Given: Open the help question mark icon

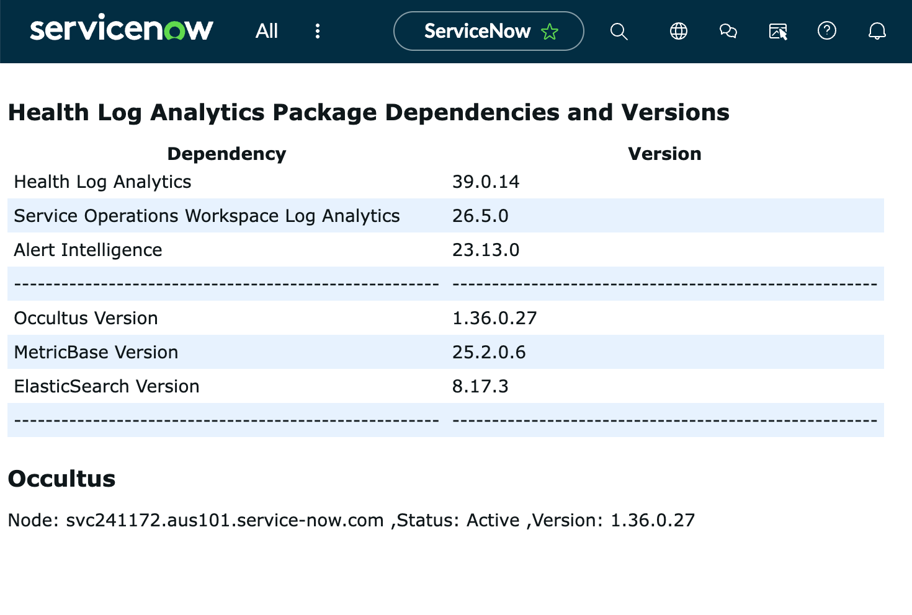Looking at the screenshot, I should (x=827, y=30).
